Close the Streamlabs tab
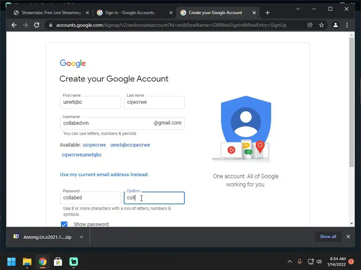This screenshot has width=361, height=270. click(87, 13)
